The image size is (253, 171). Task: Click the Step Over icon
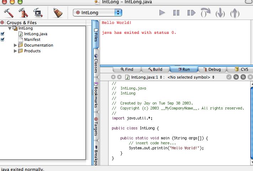click(x=206, y=12)
